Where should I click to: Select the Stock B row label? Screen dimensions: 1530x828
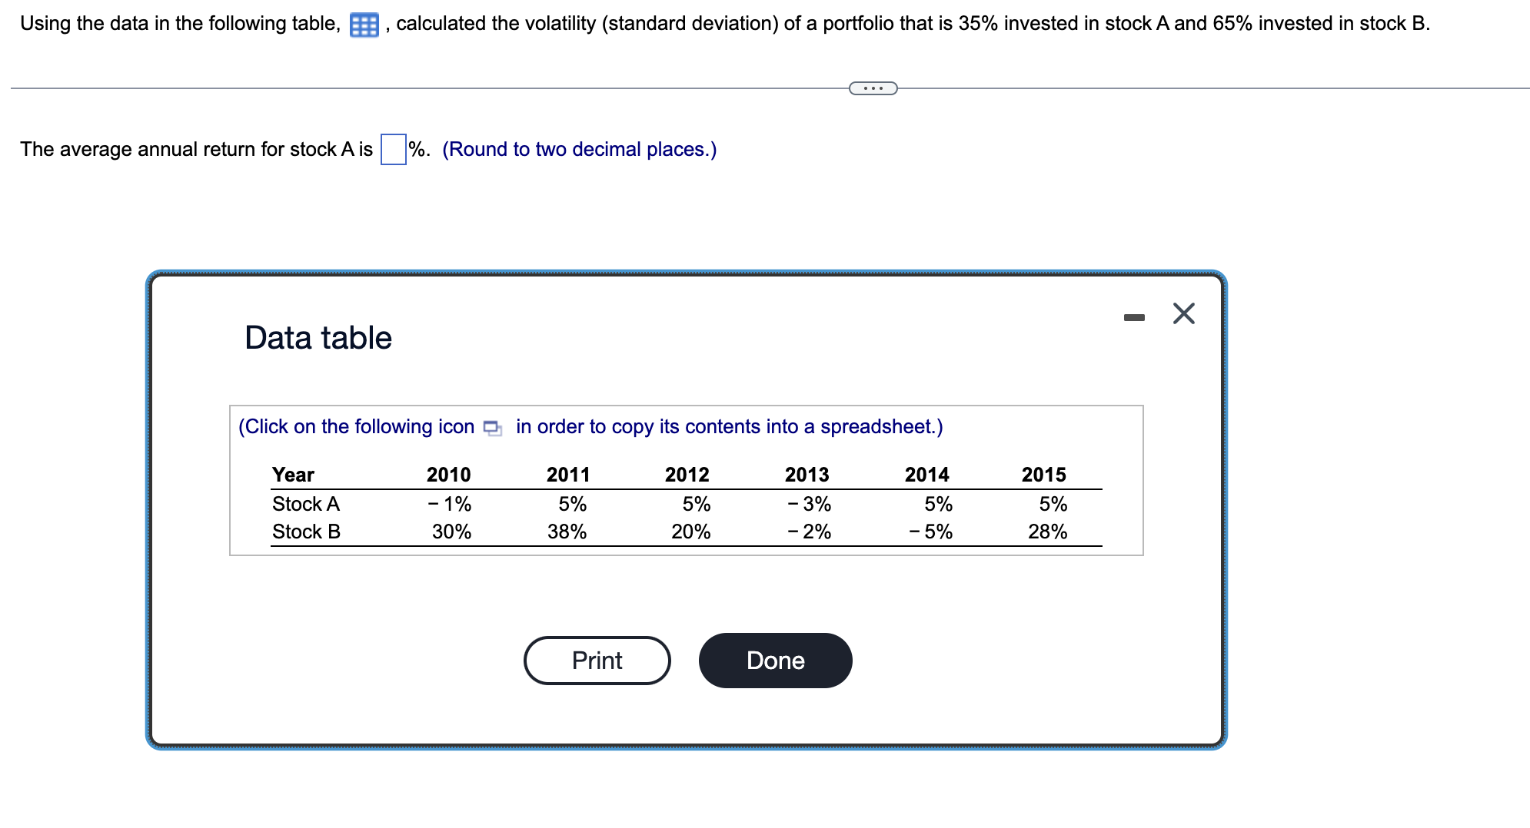coord(305,531)
